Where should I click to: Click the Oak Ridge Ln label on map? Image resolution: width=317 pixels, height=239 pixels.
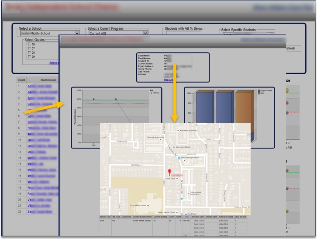(137, 165)
